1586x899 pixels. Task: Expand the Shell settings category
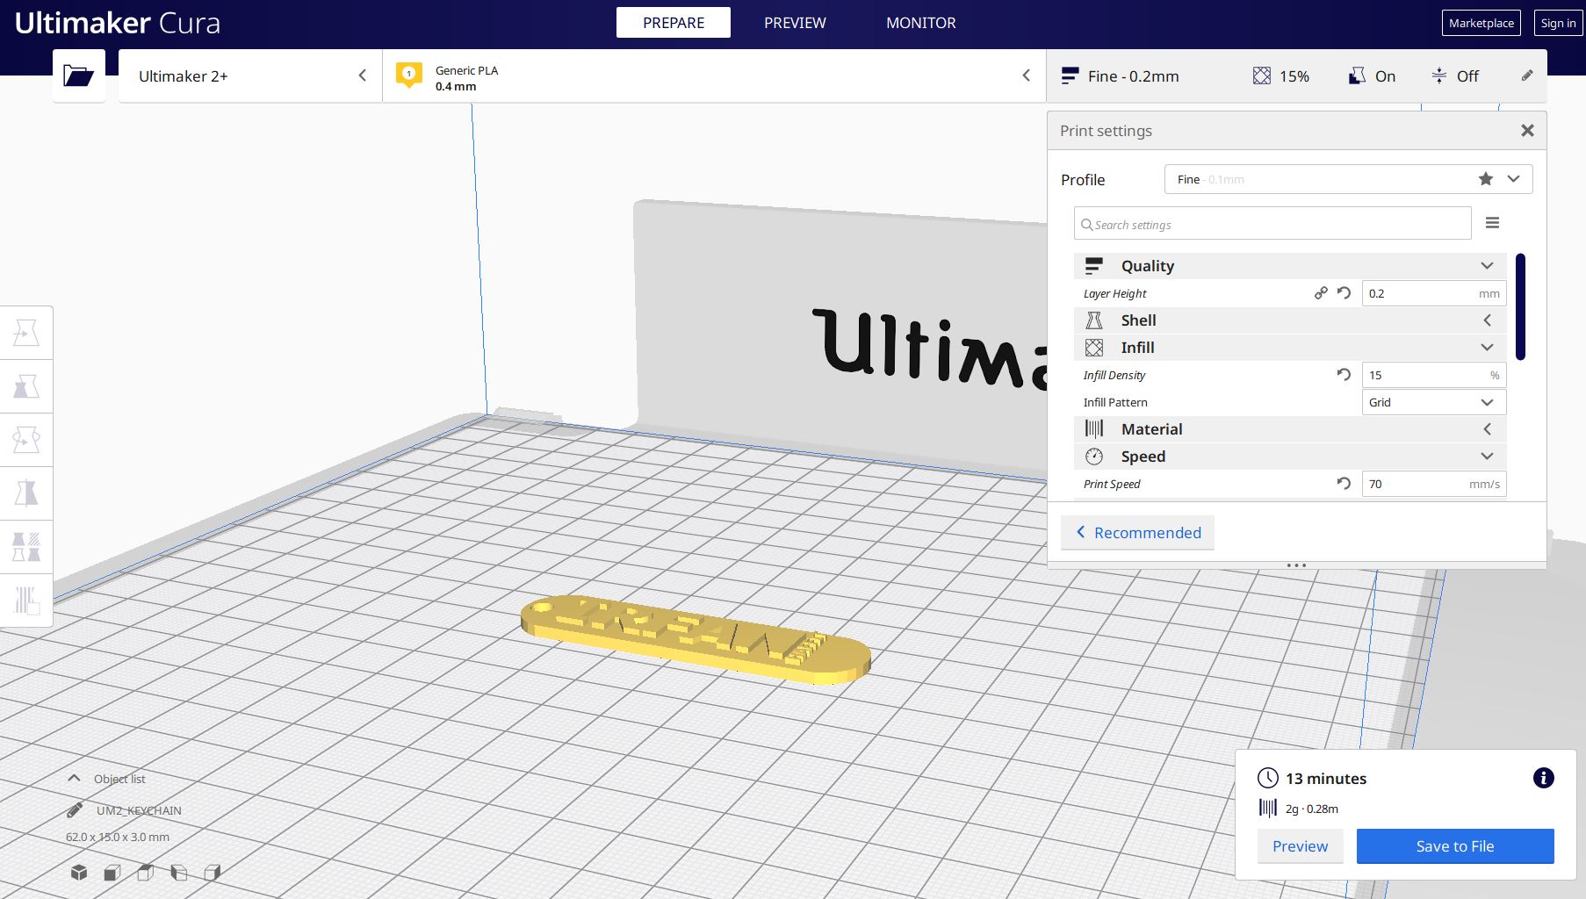(x=1487, y=320)
